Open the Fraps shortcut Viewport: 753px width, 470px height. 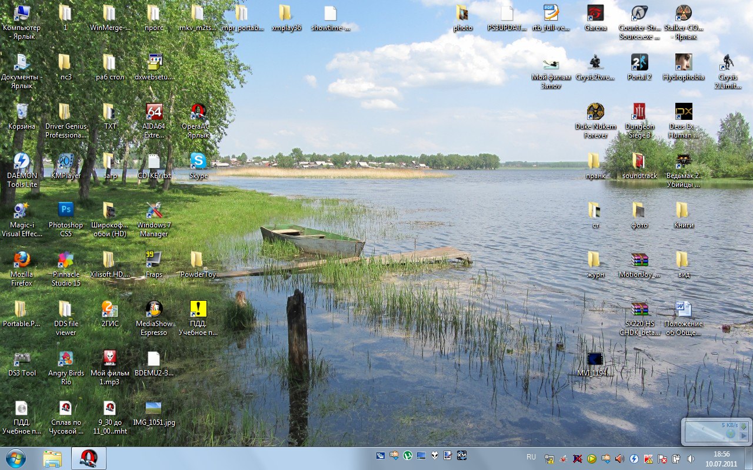click(x=154, y=264)
